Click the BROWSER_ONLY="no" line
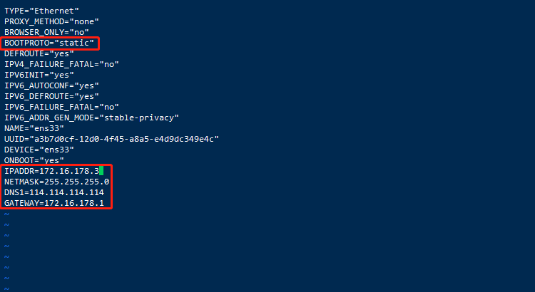Viewport: 535px width, 292px height. 47,32
